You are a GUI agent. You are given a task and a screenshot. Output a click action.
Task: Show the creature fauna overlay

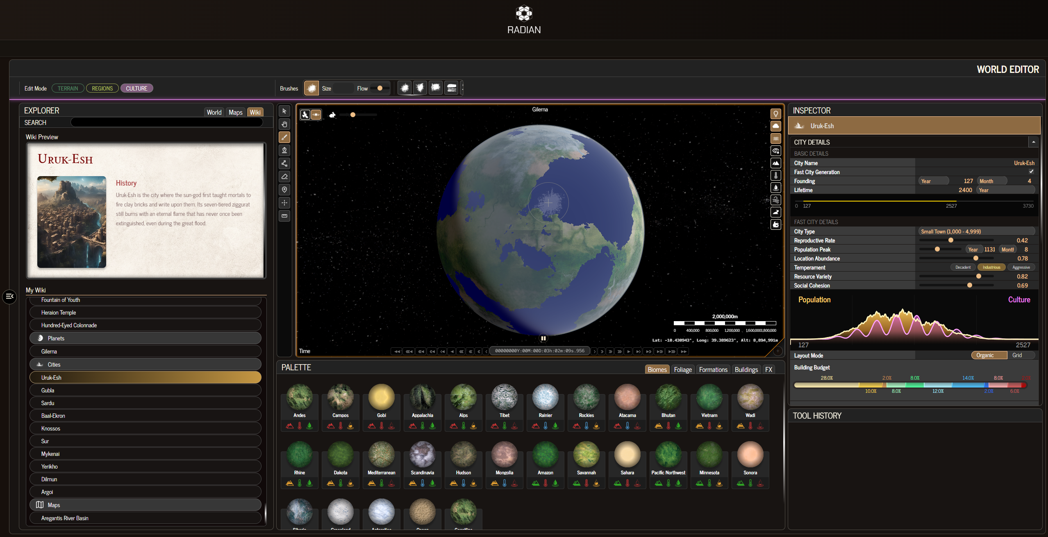point(776,224)
